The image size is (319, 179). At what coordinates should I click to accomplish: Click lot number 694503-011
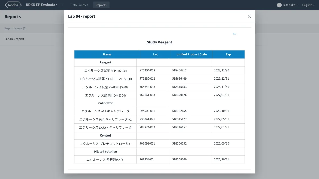pos(147,111)
